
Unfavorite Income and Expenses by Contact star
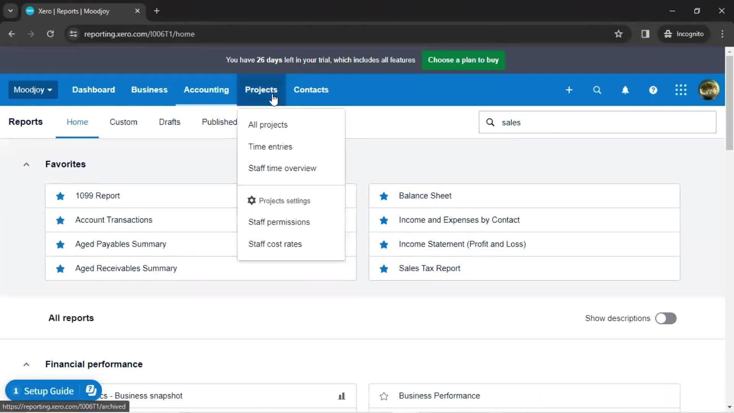click(384, 220)
